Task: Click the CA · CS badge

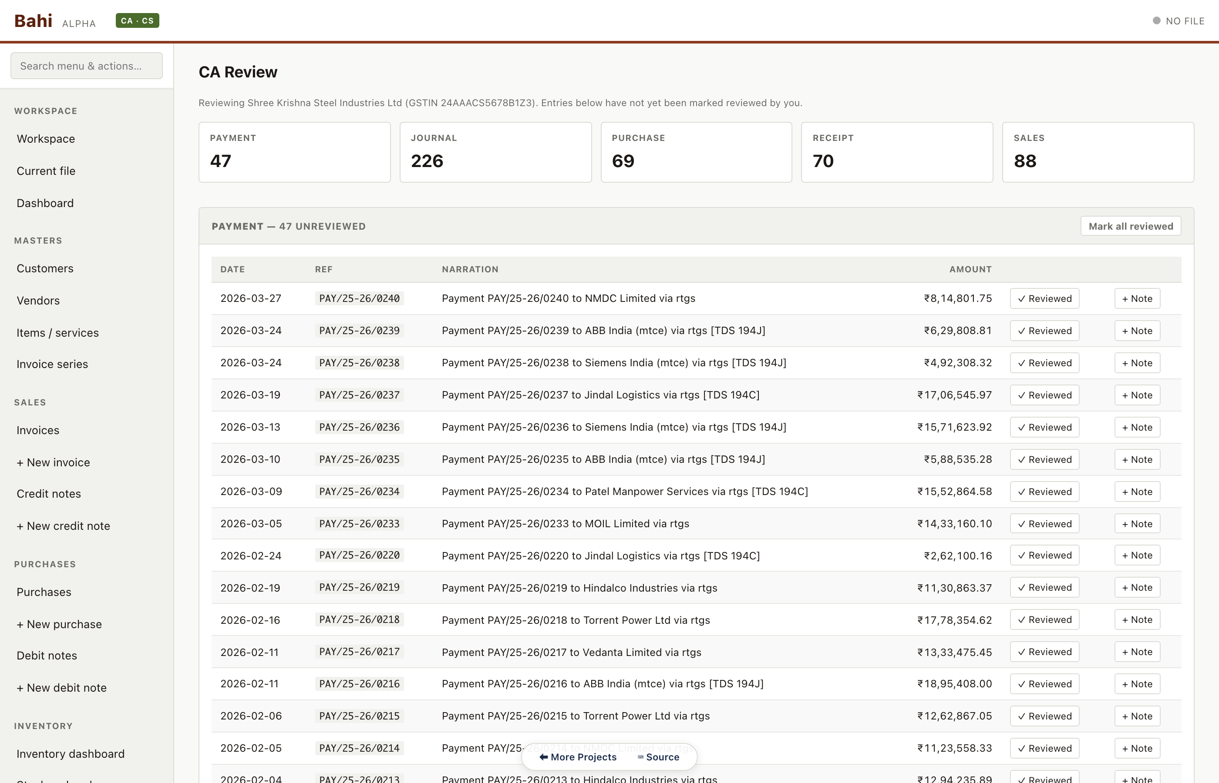Action: (137, 20)
